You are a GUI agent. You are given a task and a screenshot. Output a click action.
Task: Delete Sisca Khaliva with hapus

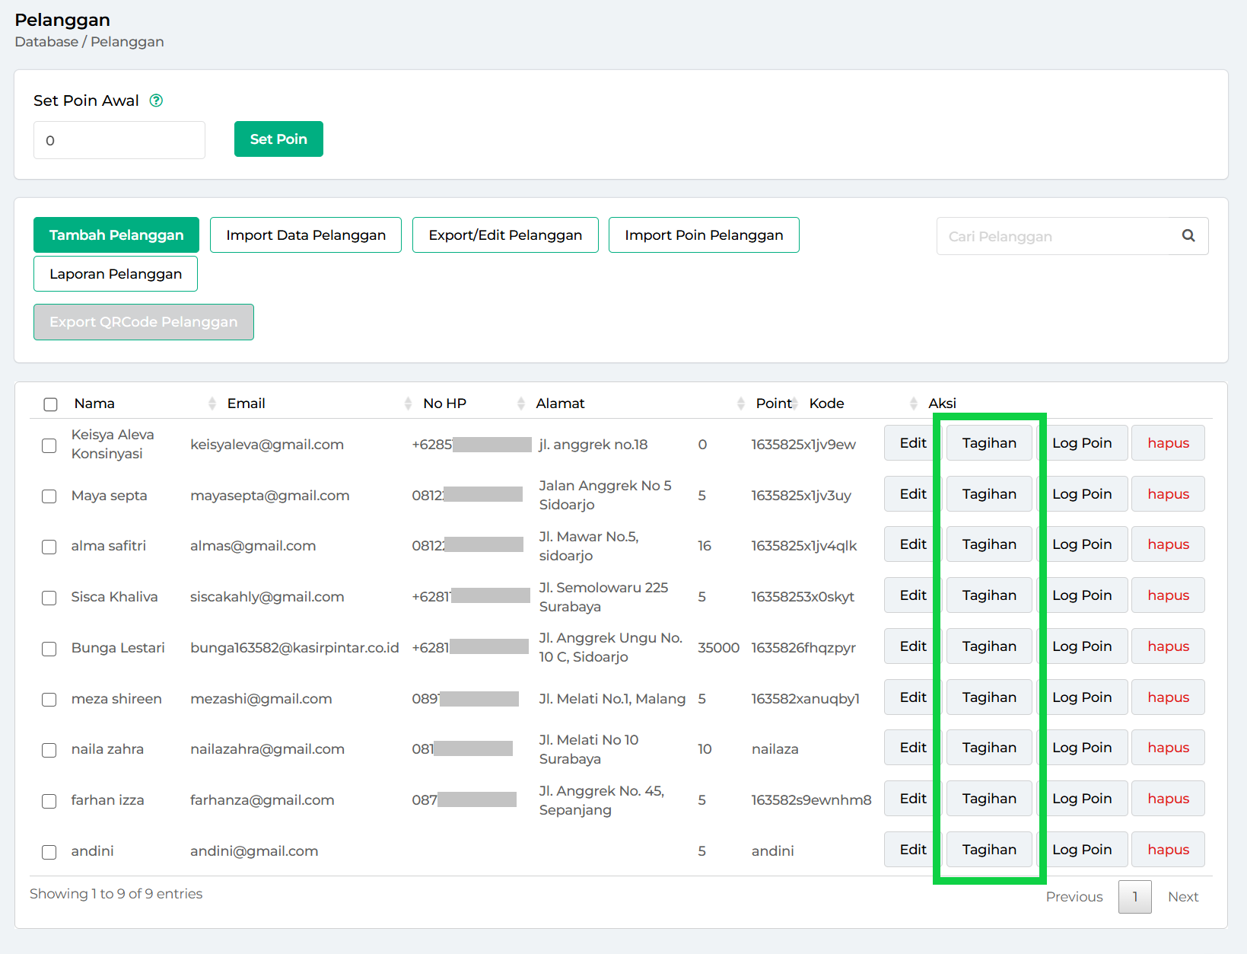(1168, 595)
